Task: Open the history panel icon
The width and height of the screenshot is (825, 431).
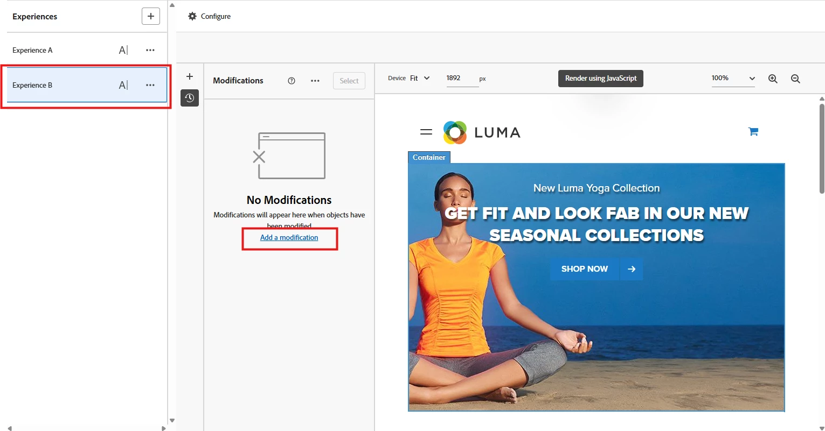Action: click(x=190, y=98)
